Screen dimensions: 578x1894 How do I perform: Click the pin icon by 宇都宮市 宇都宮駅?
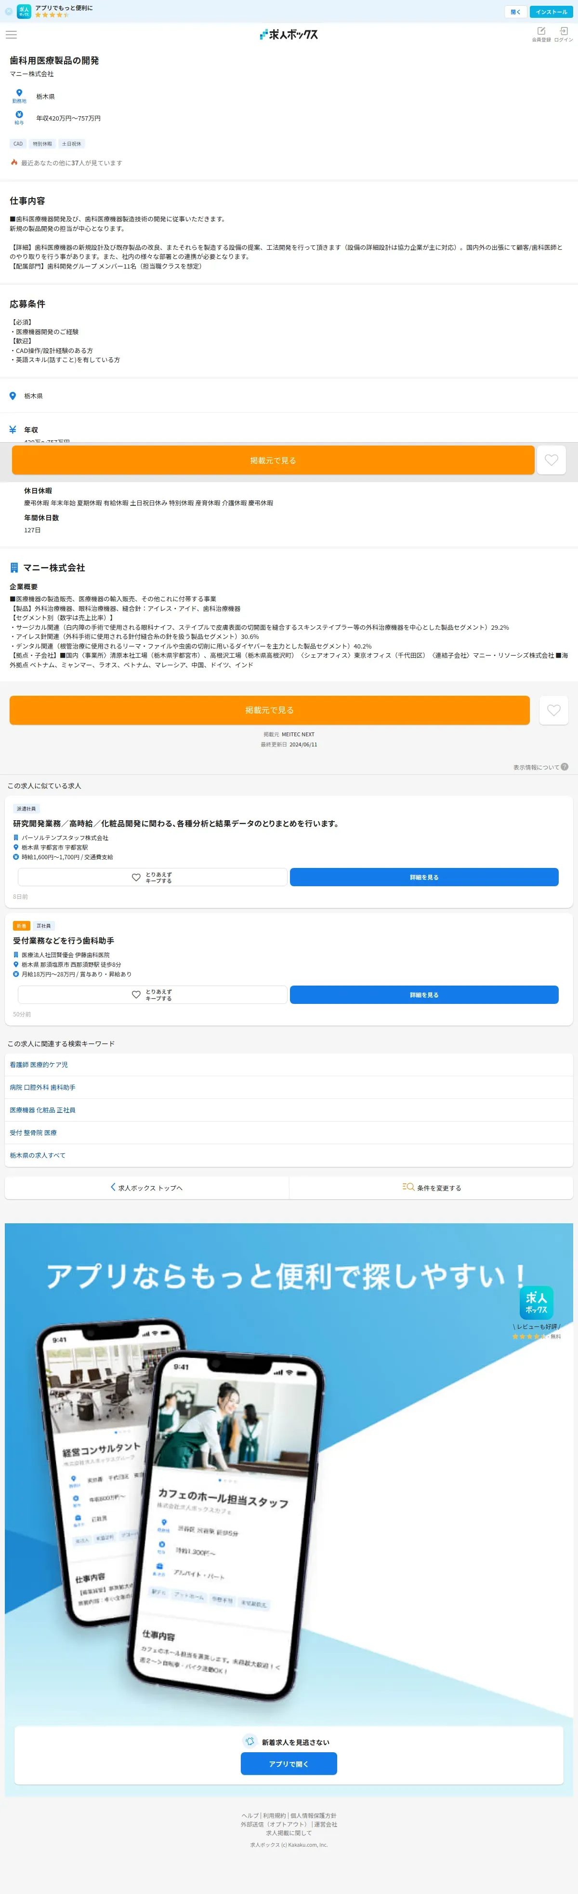click(15, 847)
